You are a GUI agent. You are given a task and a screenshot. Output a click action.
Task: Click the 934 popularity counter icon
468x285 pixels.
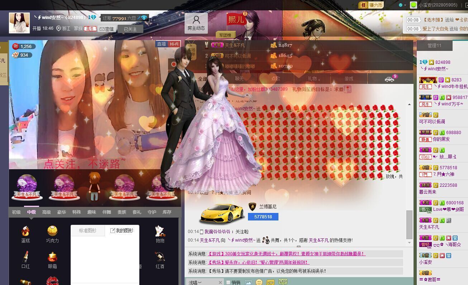click(x=15, y=55)
